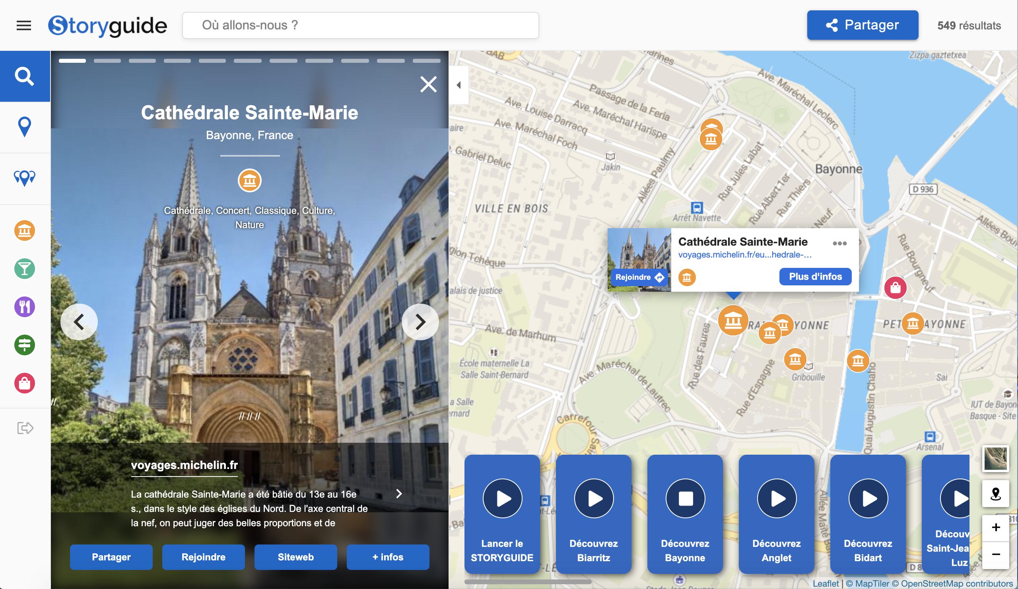Toggle the green cocktail bar category filter
Screen dimensions: 1018x589
pyautogui.click(x=25, y=268)
